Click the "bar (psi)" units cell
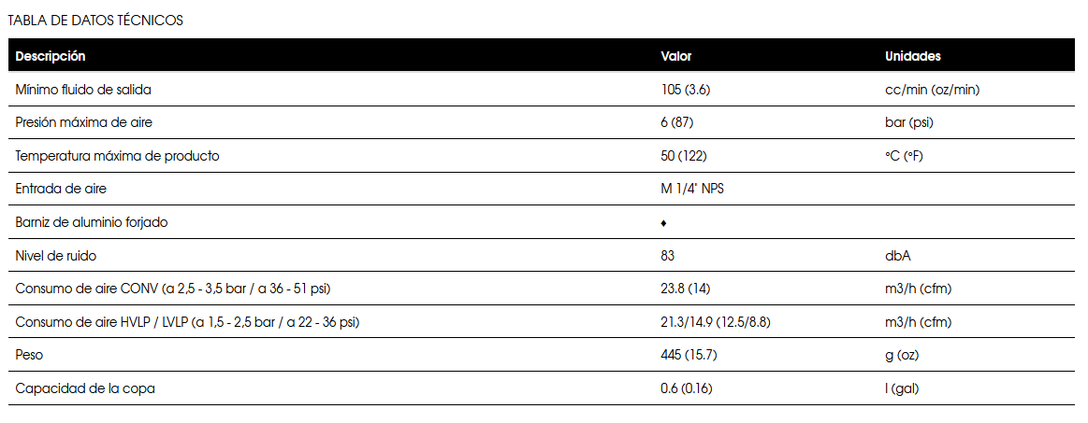Viewport: 1088px width, 423px height. click(x=908, y=122)
